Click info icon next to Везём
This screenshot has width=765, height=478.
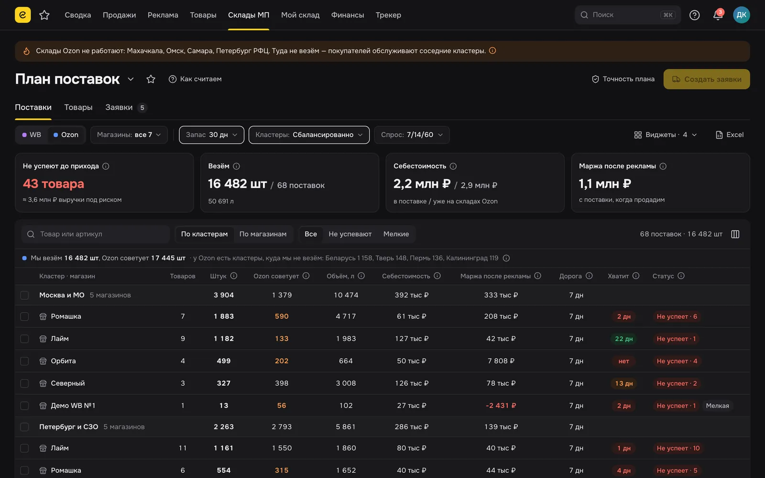[x=236, y=166]
